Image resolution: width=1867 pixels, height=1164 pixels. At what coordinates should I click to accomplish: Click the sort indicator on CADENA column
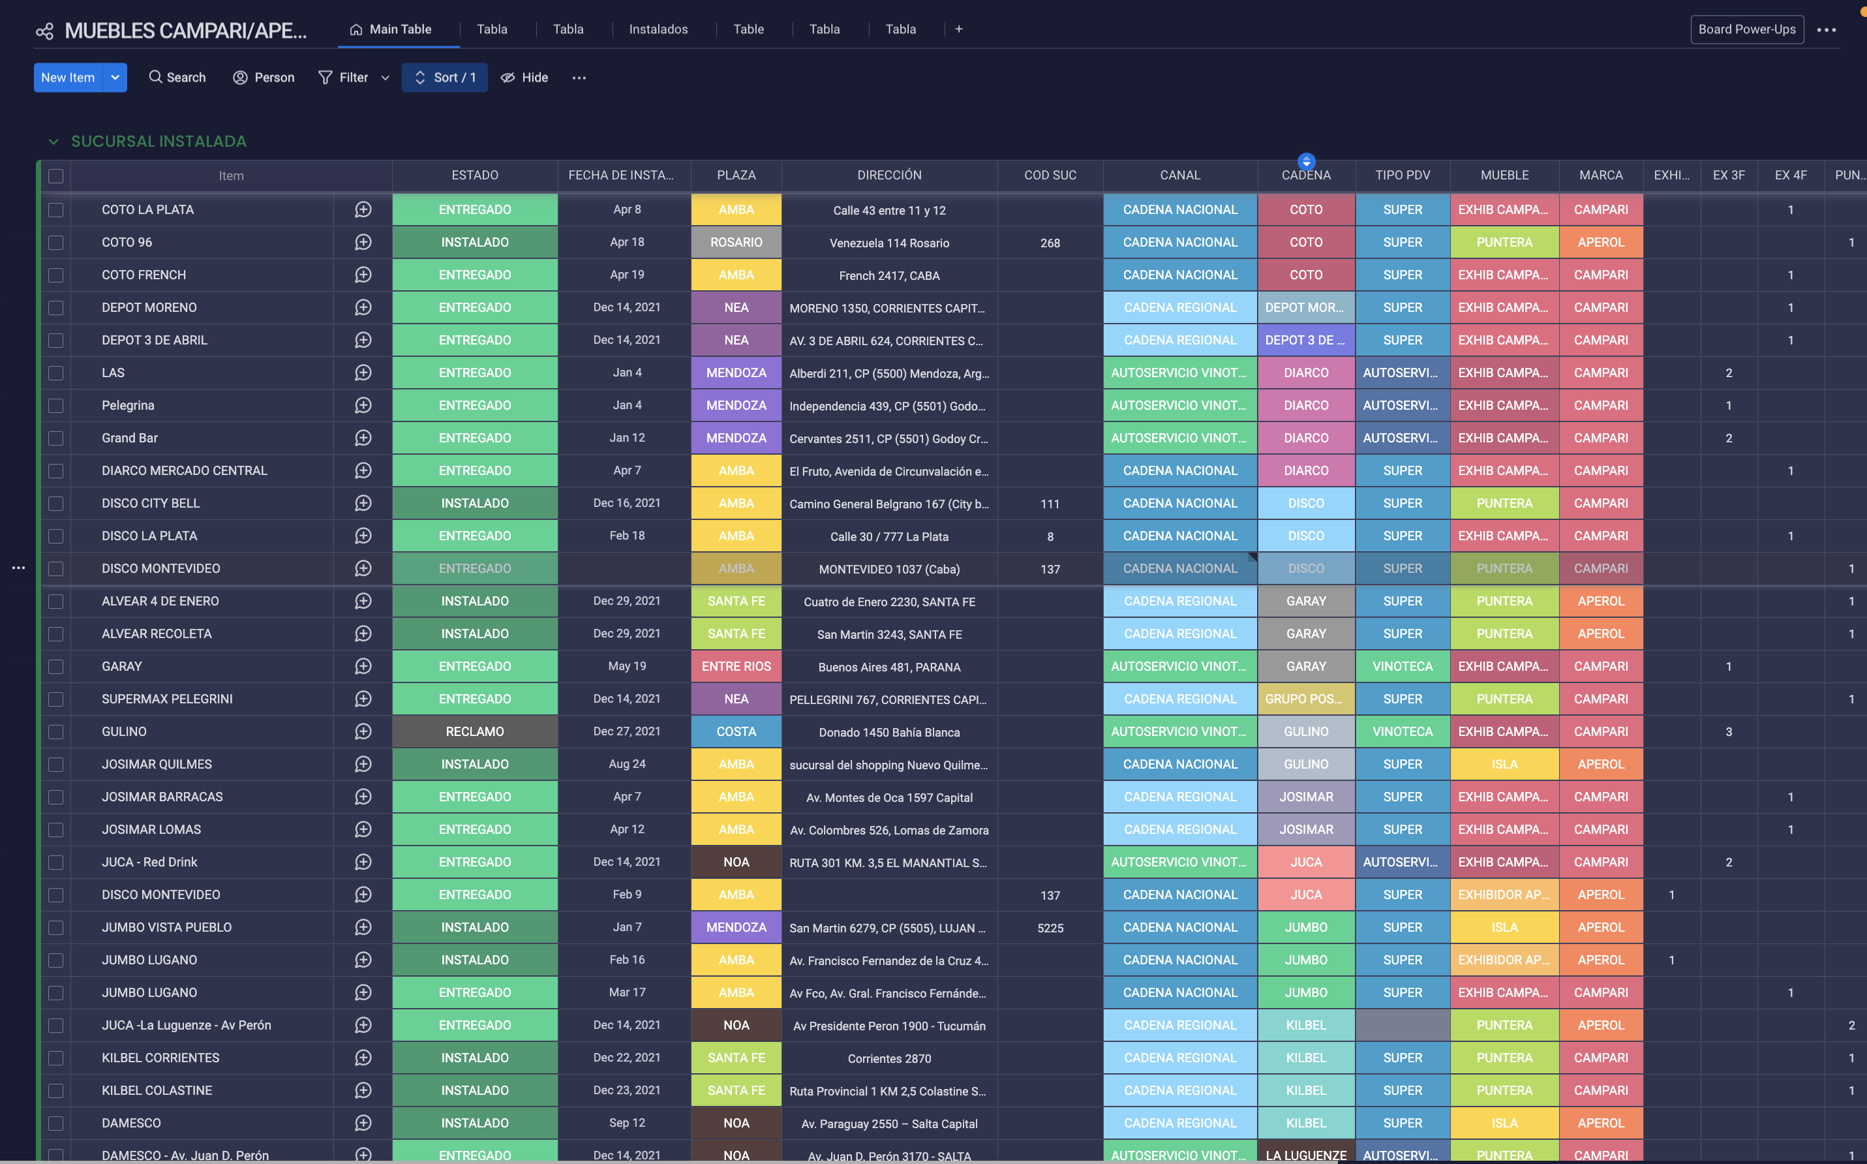pyautogui.click(x=1306, y=162)
